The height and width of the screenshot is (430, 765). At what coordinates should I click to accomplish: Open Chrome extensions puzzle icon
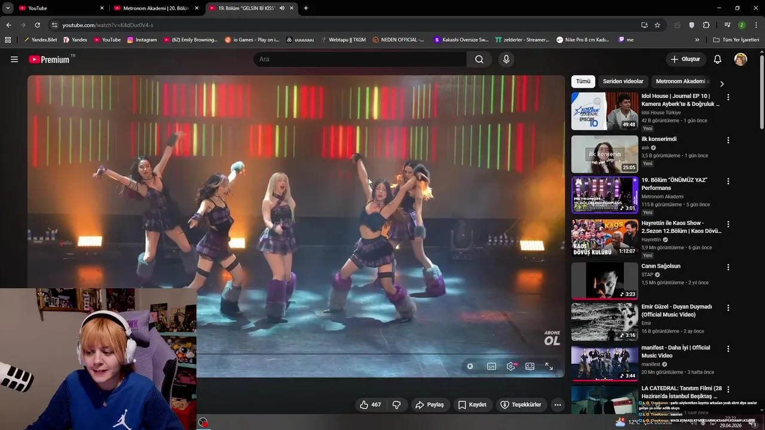tap(706, 25)
